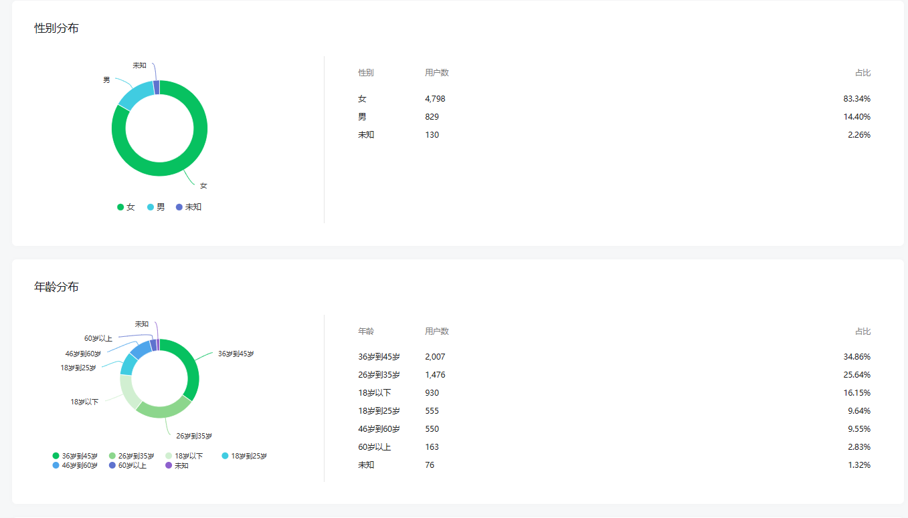Screen dimensions: 908x518
Task: Click the 4,798 user count value
Action: click(x=435, y=99)
